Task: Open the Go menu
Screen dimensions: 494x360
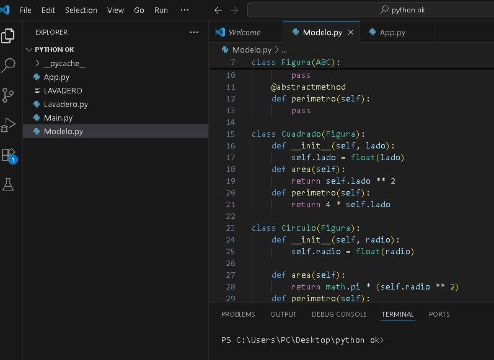Action: click(139, 10)
